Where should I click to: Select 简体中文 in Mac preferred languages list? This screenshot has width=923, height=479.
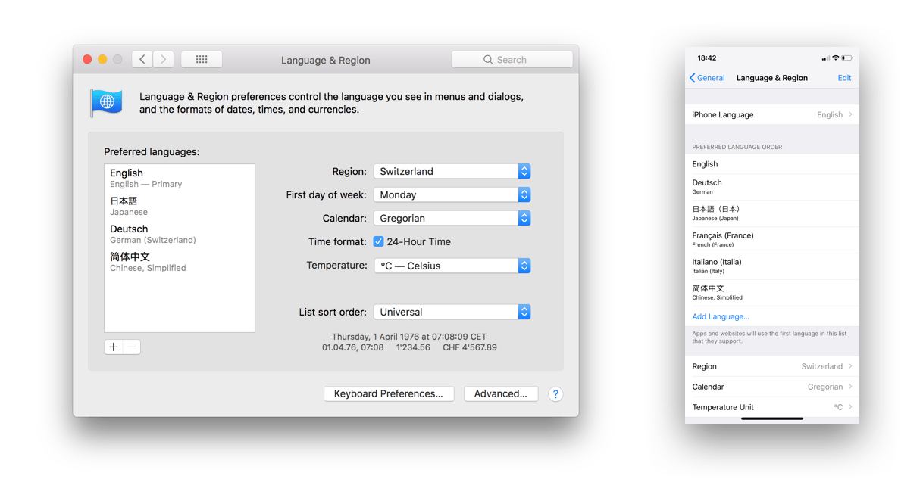[180, 262]
